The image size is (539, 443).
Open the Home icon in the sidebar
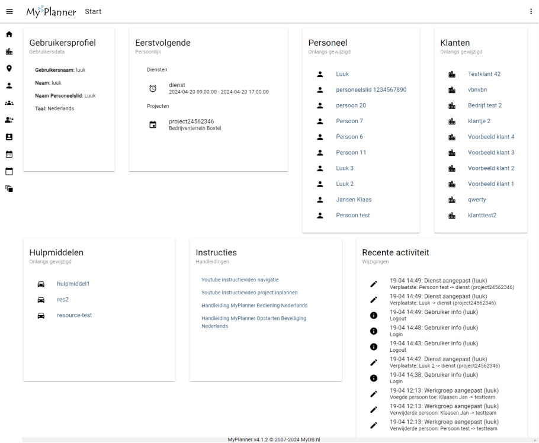[x=9, y=34]
